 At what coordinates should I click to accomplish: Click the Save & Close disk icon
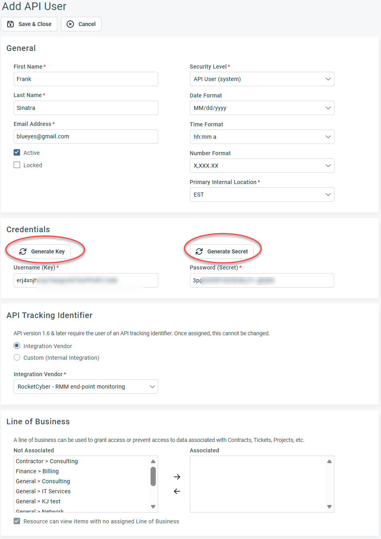click(11, 24)
